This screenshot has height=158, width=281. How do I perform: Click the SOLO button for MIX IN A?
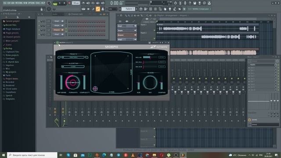tap(162, 62)
